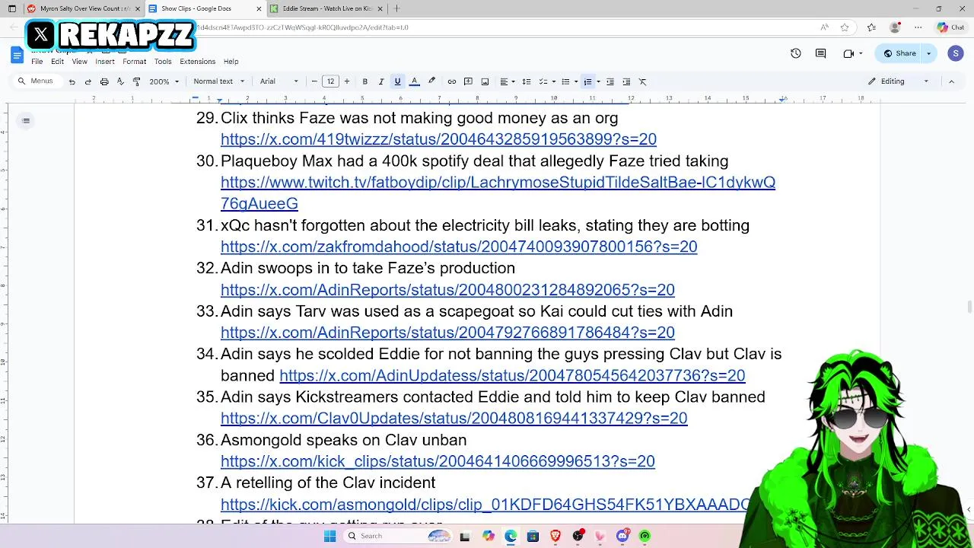Open the Extensions menu

coord(197,62)
